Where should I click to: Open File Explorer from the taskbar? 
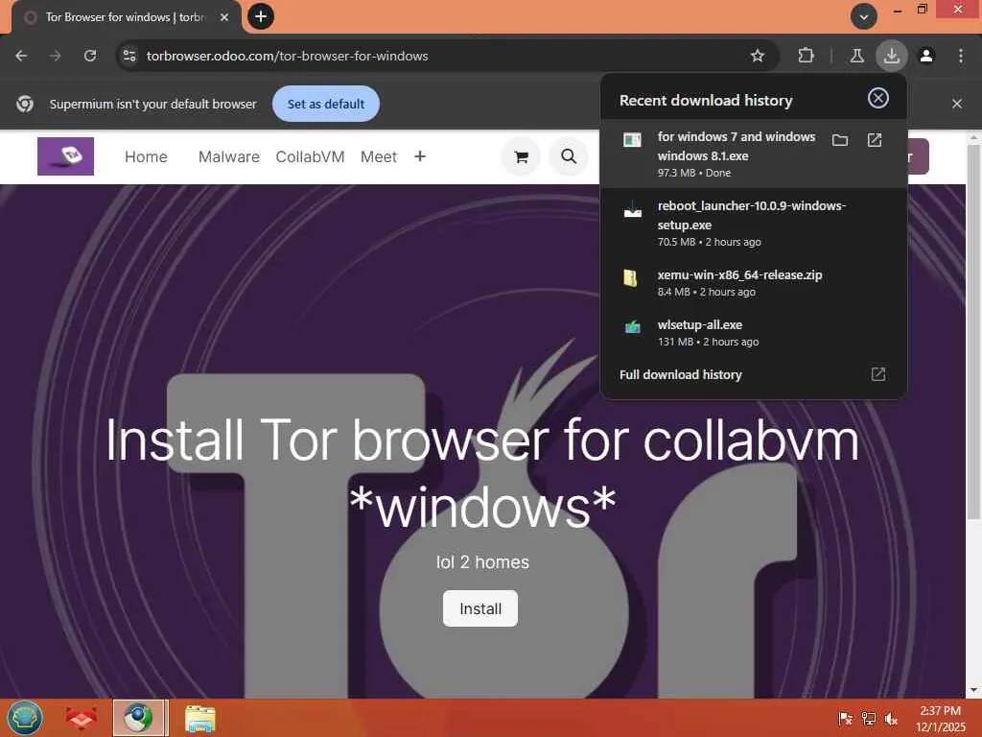pos(200,718)
